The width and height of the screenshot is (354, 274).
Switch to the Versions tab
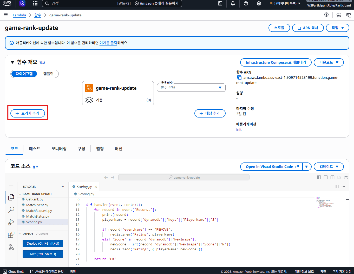click(119, 149)
